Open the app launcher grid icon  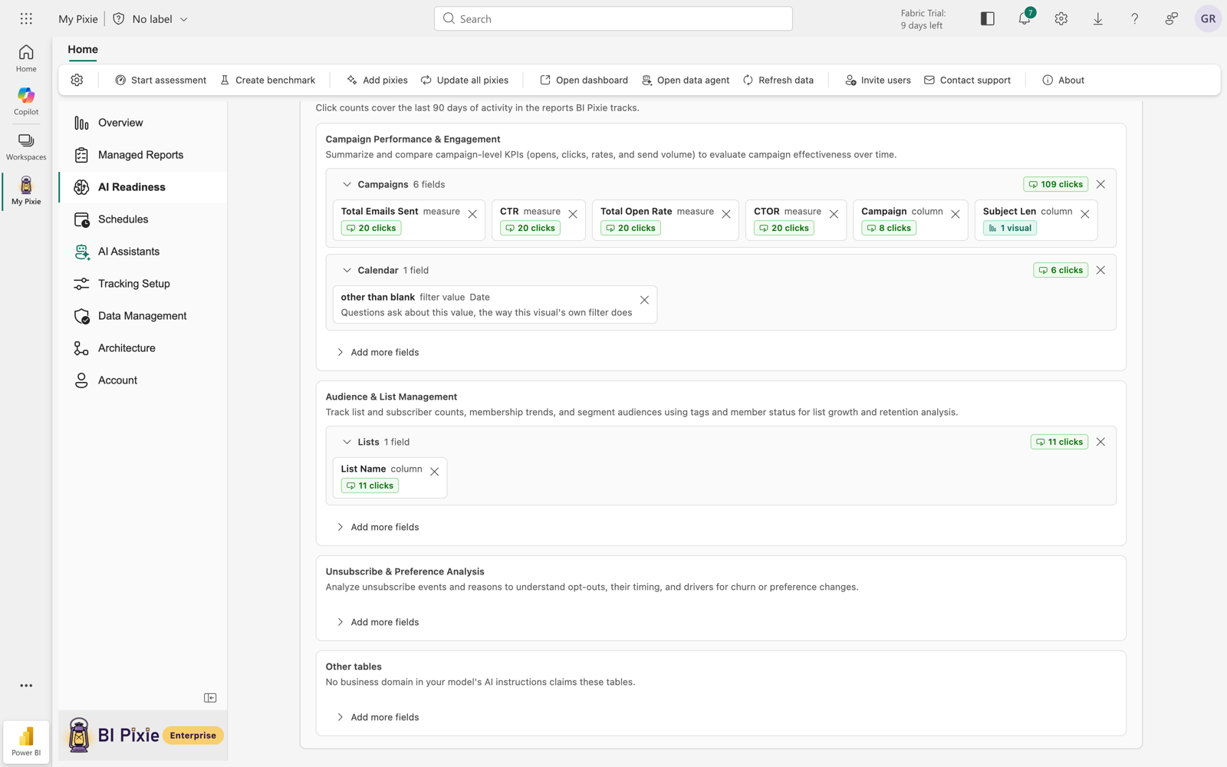tap(26, 18)
